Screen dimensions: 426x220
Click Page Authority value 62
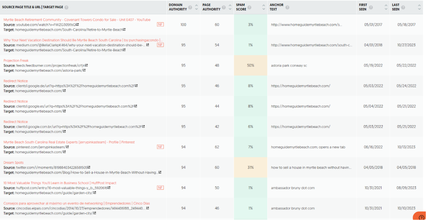(217, 147)
